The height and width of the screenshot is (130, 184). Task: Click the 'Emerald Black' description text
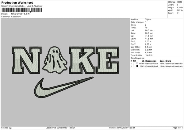point(152,67)
